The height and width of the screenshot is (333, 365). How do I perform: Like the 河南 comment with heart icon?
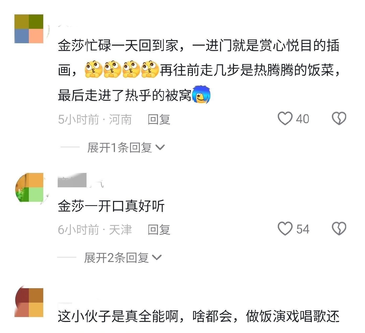click(x=285, y=119)
